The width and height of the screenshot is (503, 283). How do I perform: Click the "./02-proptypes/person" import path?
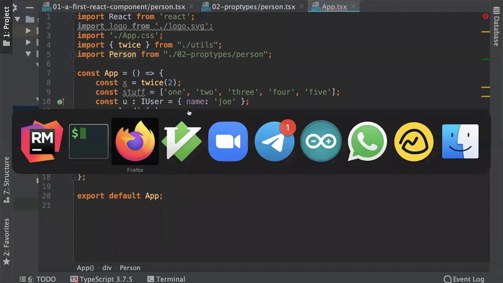pos(215,55)
